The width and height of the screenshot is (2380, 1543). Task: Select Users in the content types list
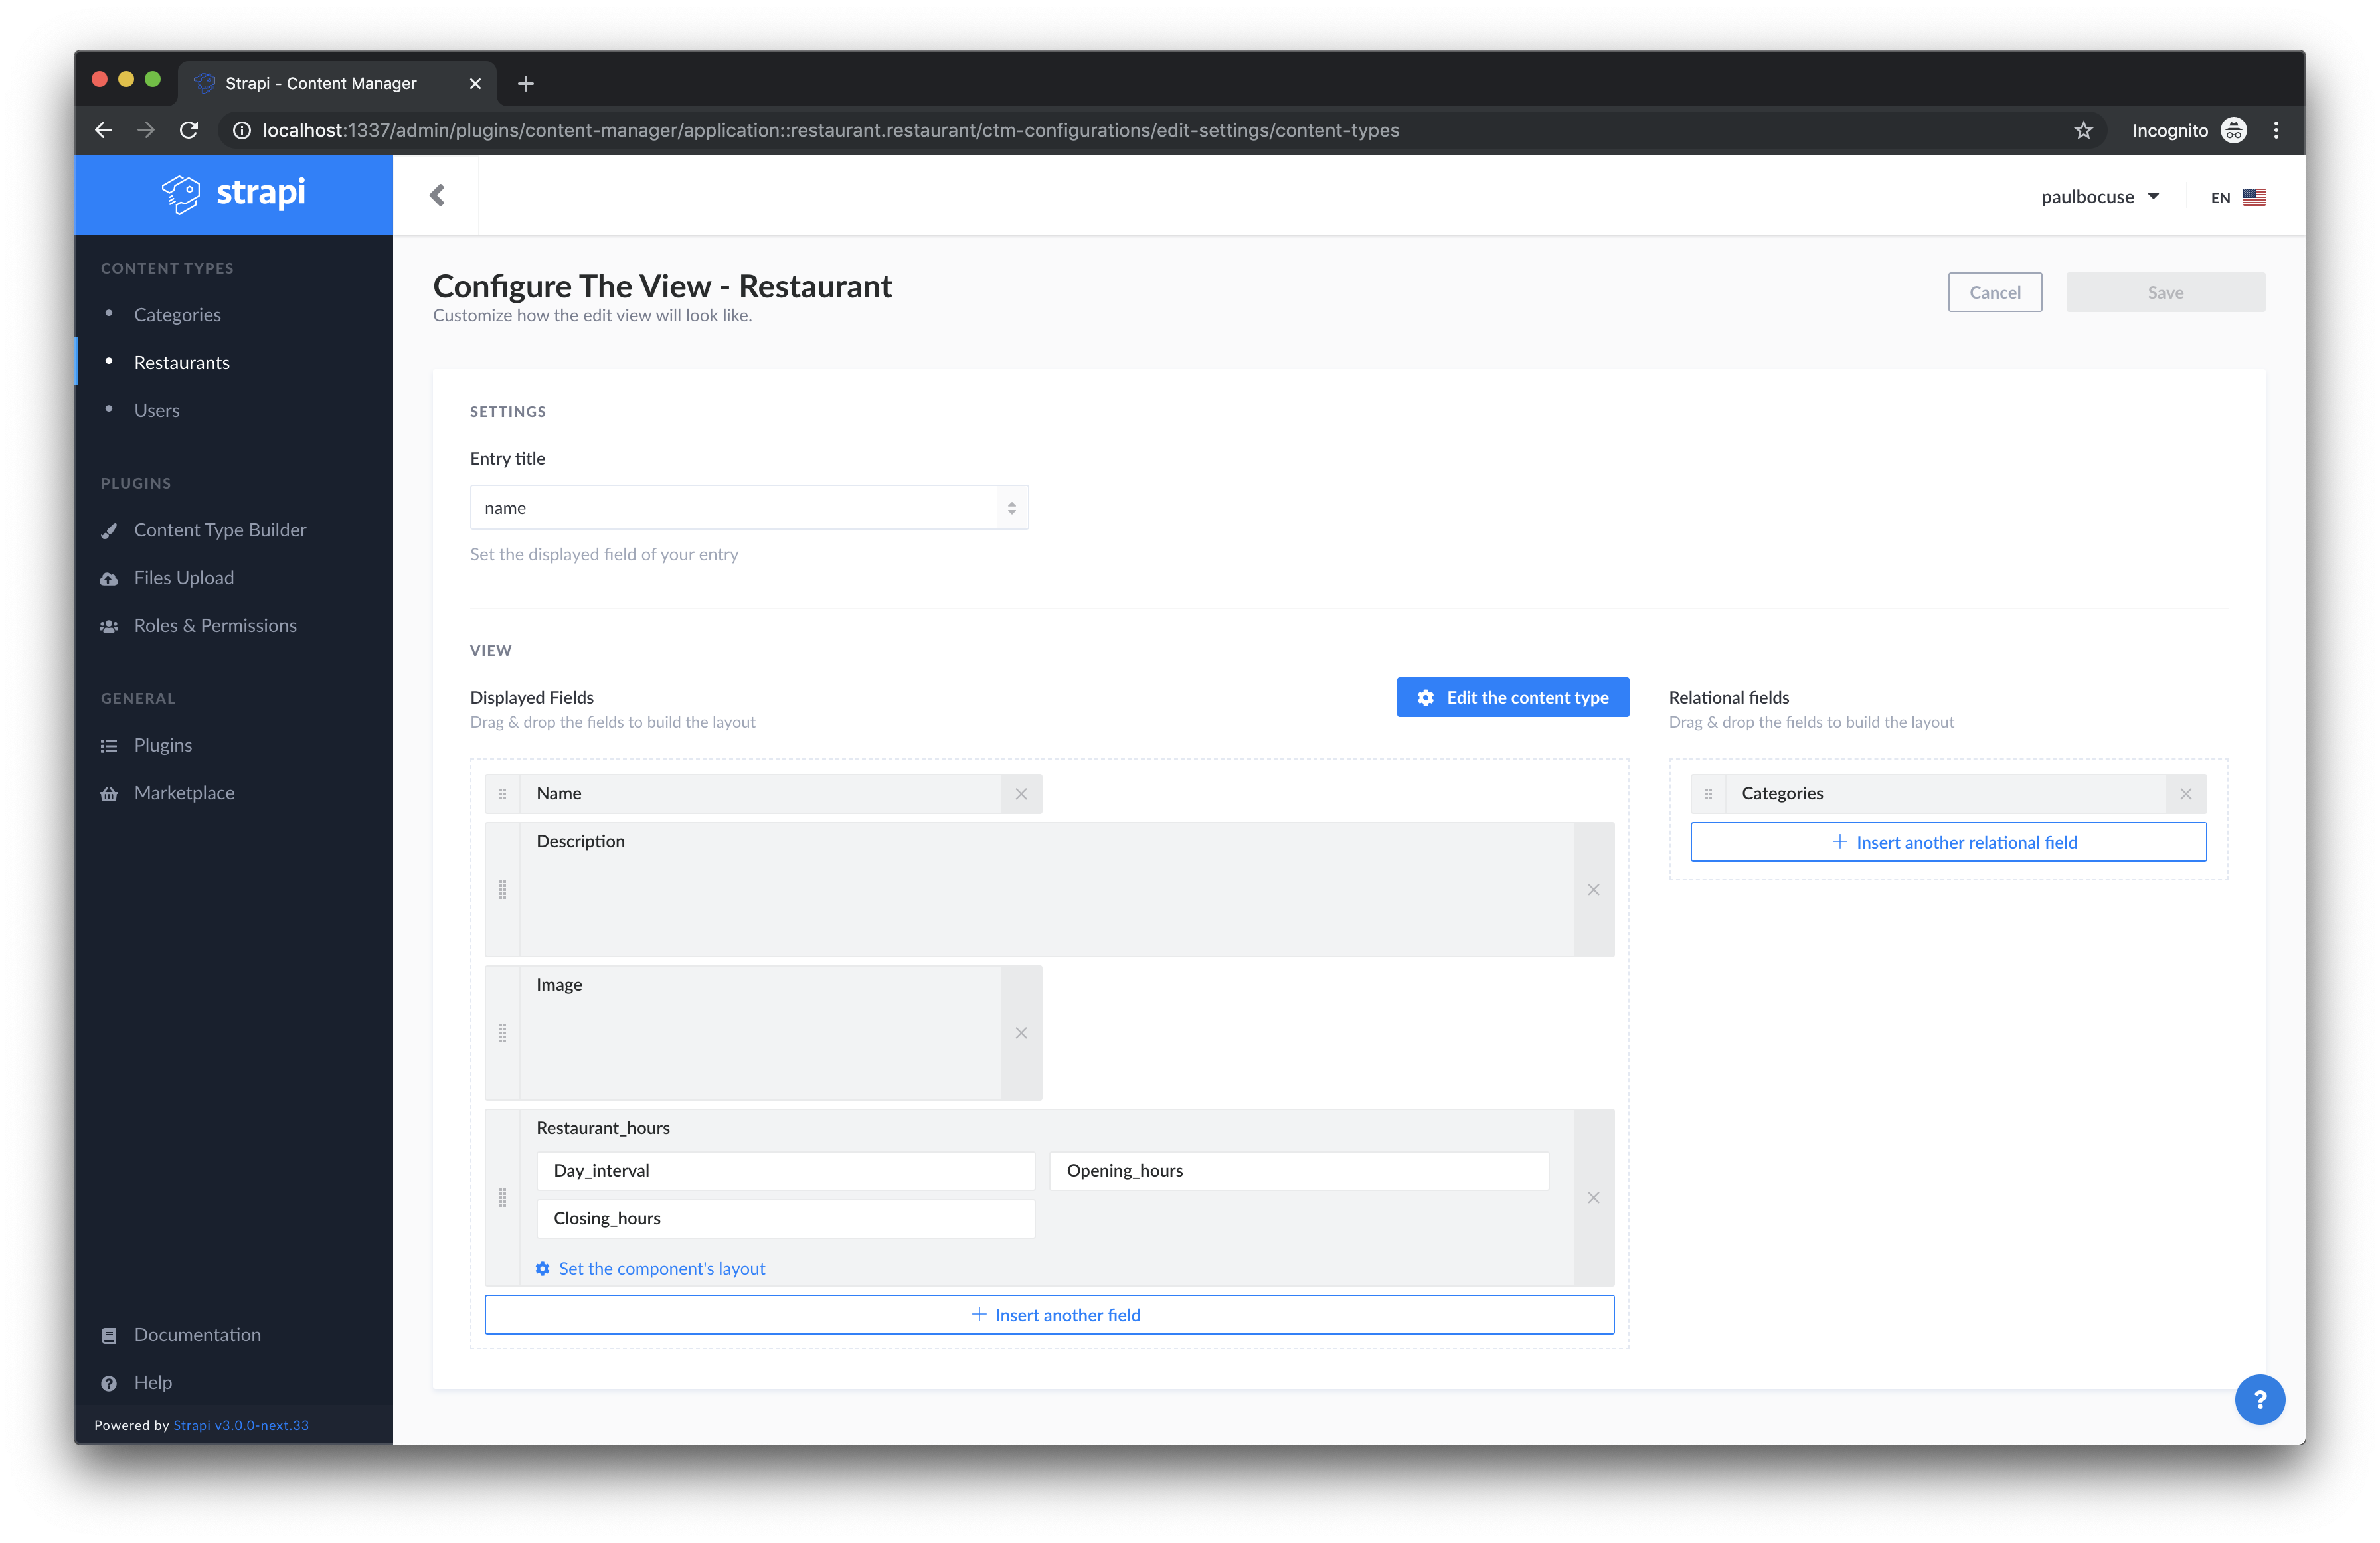click(157, 410)
